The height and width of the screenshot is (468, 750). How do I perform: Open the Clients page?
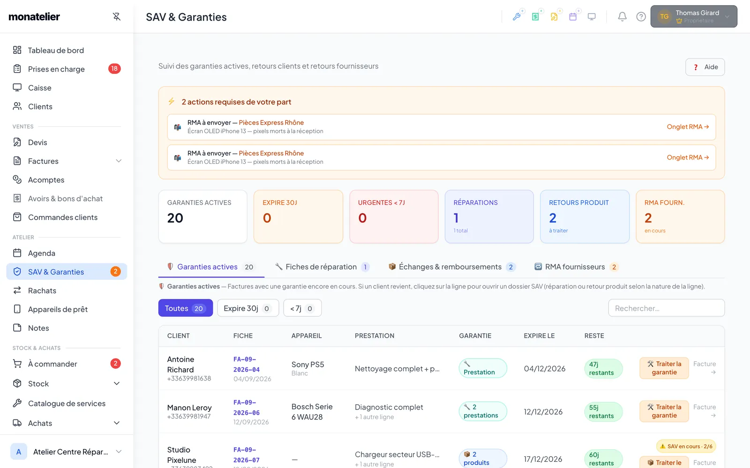tap(67, 106)
